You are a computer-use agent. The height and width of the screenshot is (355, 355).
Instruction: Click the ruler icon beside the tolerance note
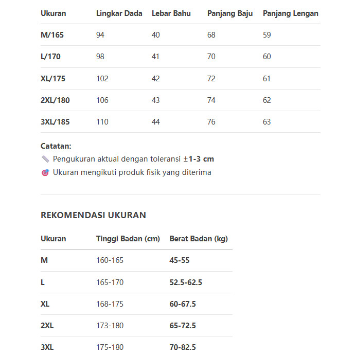(45, 159)
